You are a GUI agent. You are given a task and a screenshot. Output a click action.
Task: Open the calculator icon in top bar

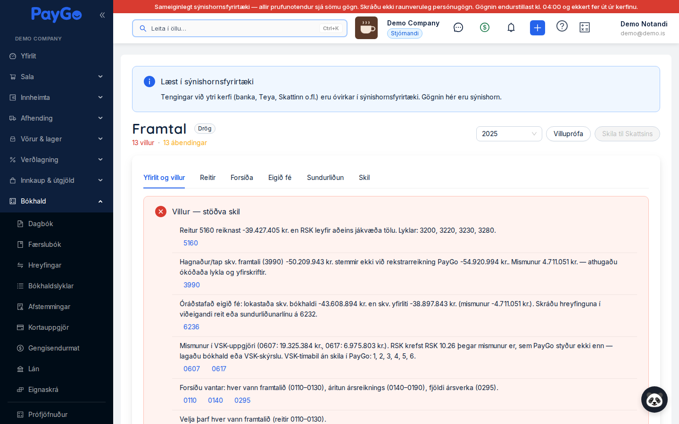(585, 28)
